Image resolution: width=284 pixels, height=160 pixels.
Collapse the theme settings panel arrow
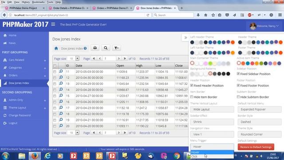[x=185, y=38]
